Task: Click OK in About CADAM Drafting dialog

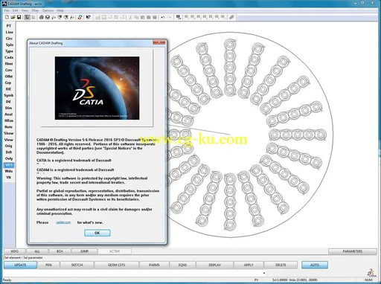Action: point(97,233)
